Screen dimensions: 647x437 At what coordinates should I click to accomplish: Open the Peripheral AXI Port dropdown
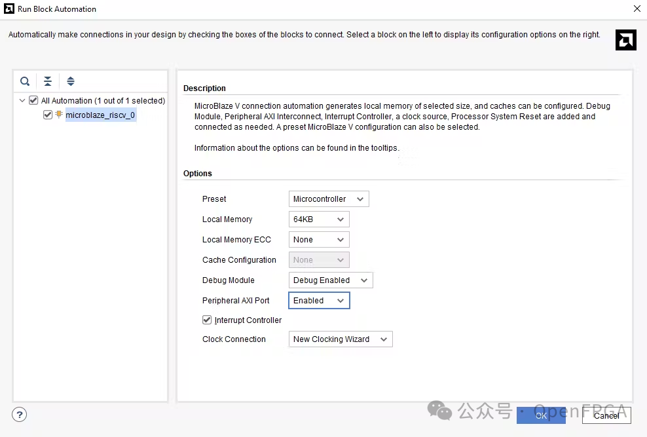pos(319,301)
